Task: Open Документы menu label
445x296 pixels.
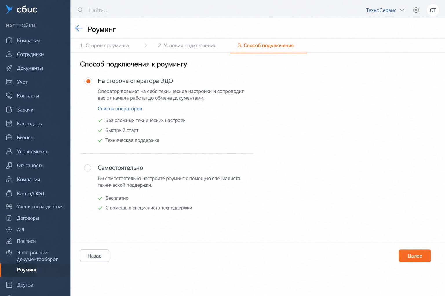Action: click(x=30, y=68)
